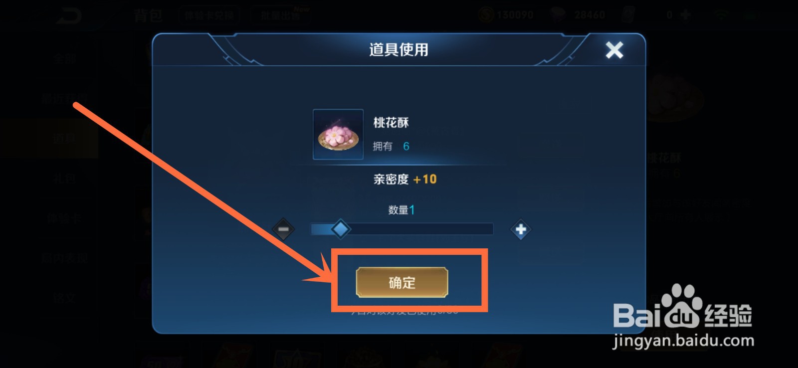This screenshot has width=798, height=368.
Task: Close the 道具使用 dialog with the X
Action: pyautogui.click(x=614, y=50)
